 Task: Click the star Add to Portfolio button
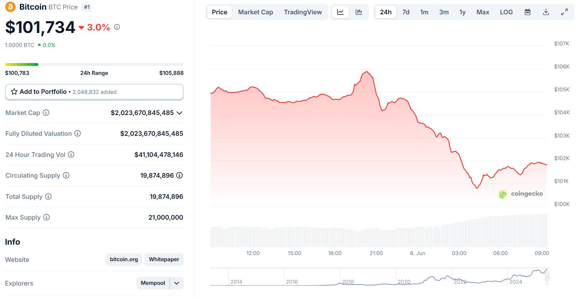94,92
